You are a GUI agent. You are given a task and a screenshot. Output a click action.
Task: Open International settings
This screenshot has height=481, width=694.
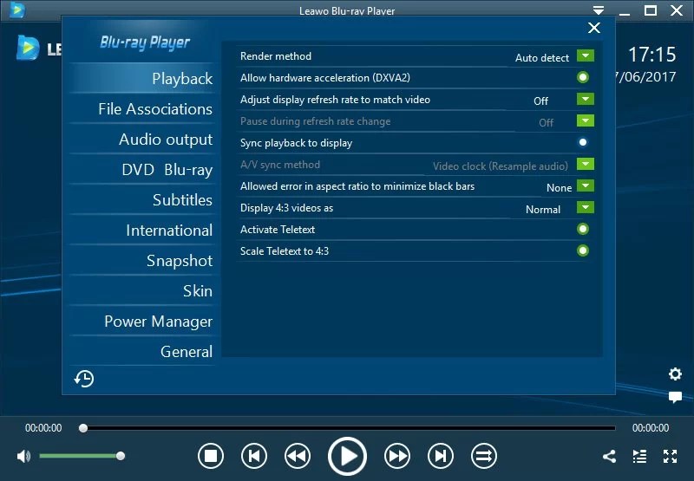coord(142,231)
